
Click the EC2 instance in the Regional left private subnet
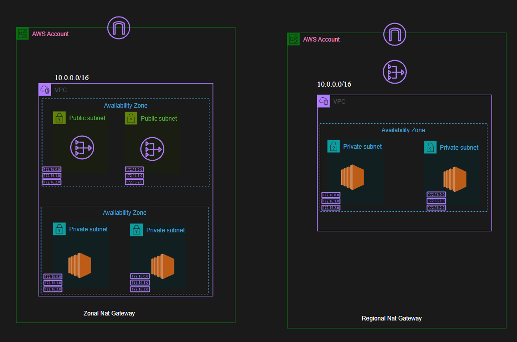(352, 177)
